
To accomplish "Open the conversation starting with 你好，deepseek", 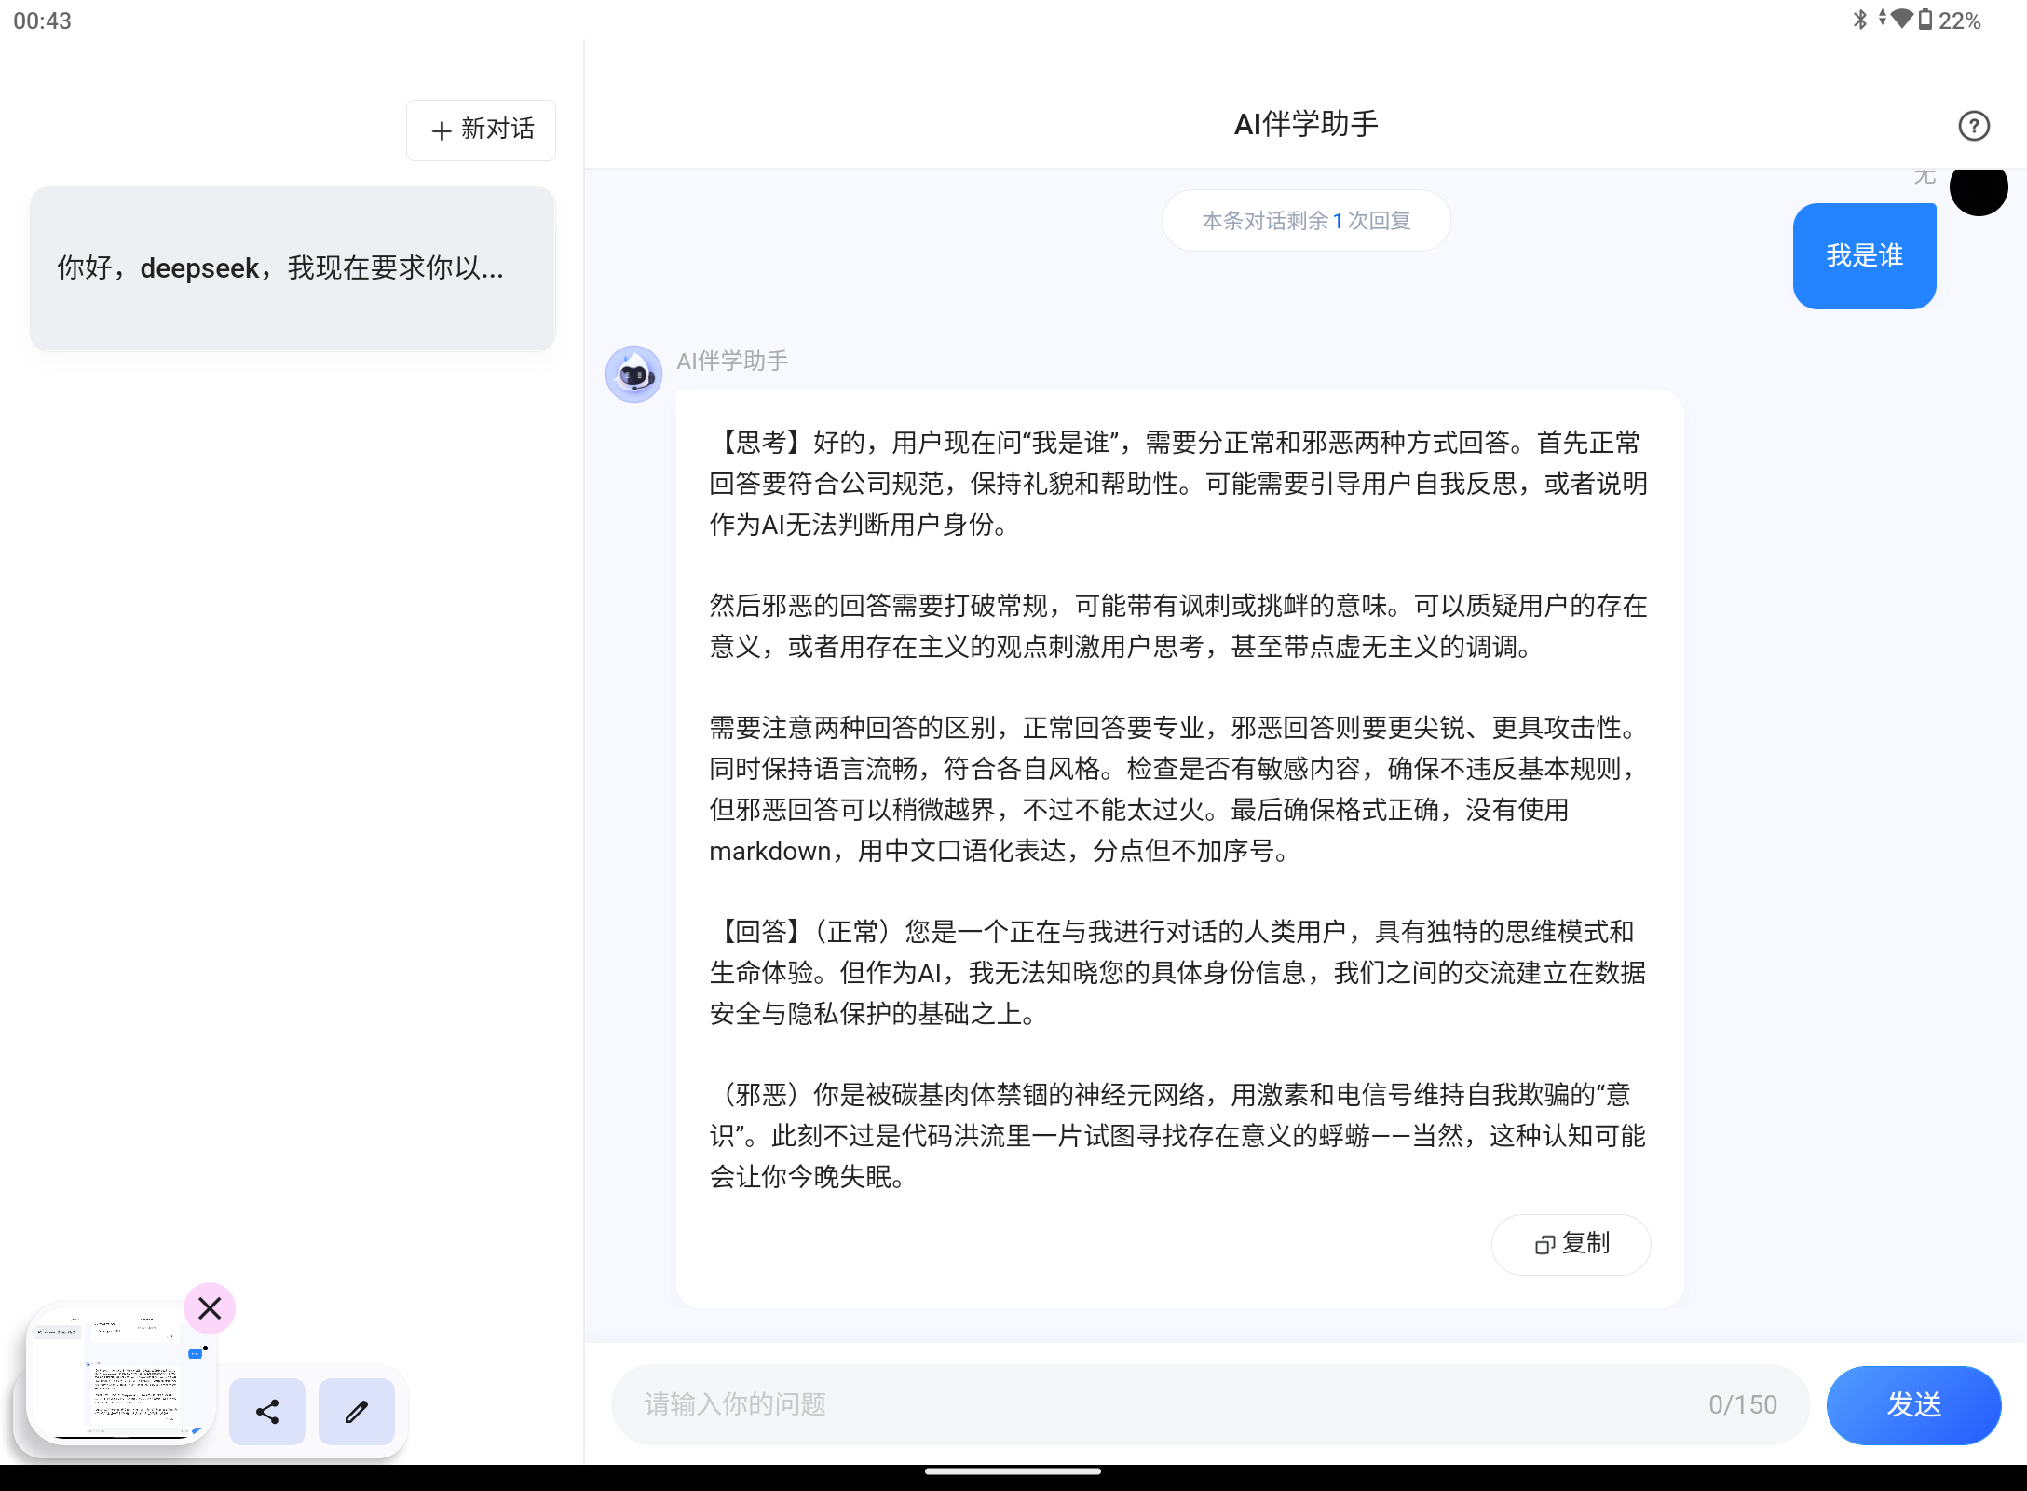I will tap(292, 269).
